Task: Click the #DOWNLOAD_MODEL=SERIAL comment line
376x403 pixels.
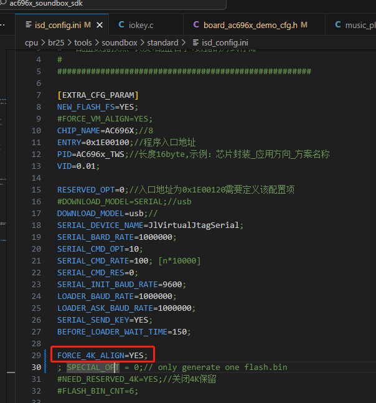Action: (125, 202)
